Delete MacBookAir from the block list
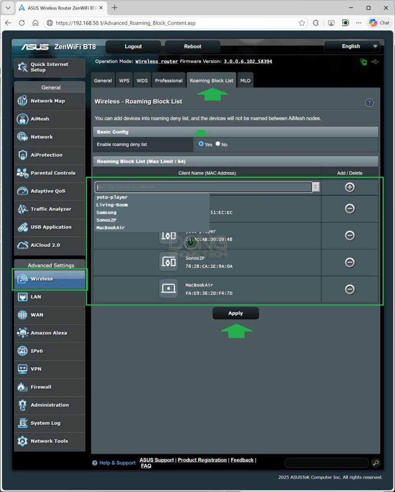Screen dimensions: 395x492 350,289
